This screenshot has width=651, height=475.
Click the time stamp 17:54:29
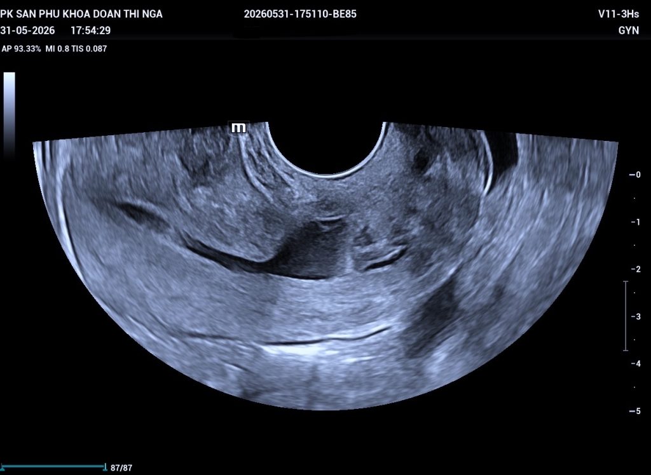[x=90, y=30]
